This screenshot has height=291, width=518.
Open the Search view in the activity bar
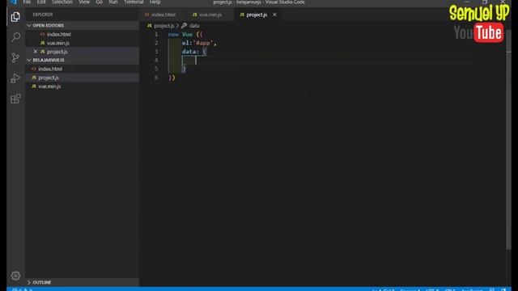coord(15,37)
